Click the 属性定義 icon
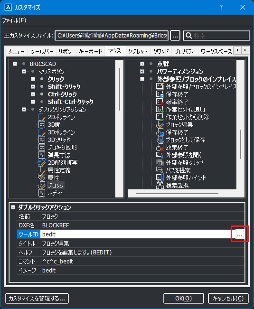The image size is (254, 309). 42,170
